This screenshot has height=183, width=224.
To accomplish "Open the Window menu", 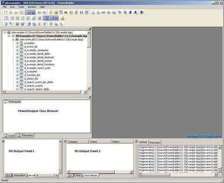I will click(x=32, y=7).
